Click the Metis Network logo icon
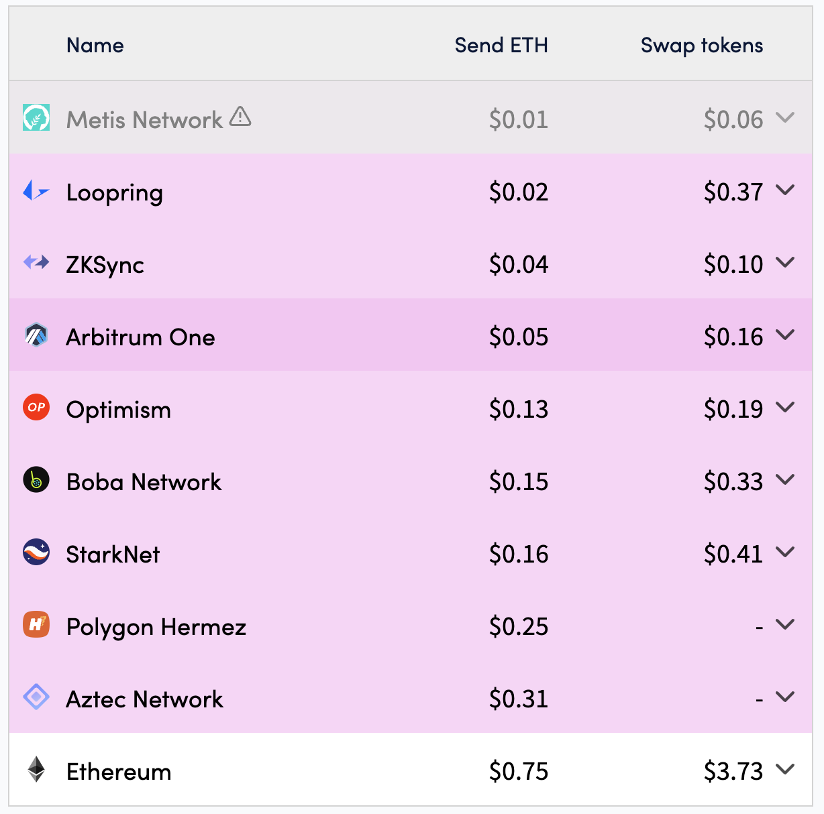Image resolution: width=824 pixels, height=814 pixels. (x=36, y=117)
